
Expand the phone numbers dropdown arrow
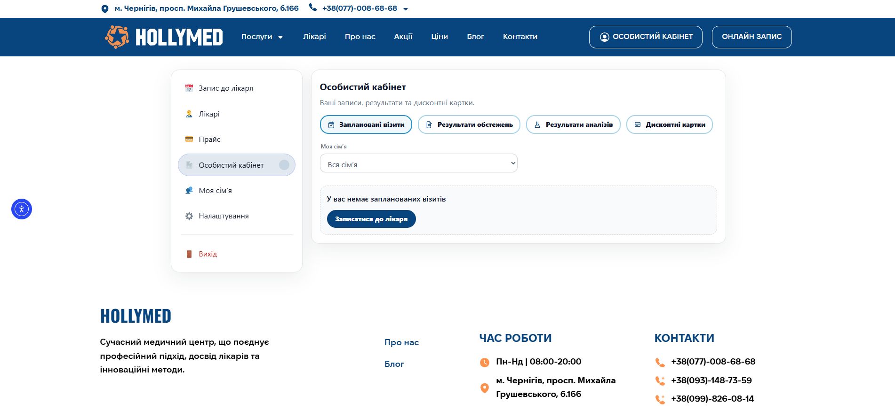(406, 9)
